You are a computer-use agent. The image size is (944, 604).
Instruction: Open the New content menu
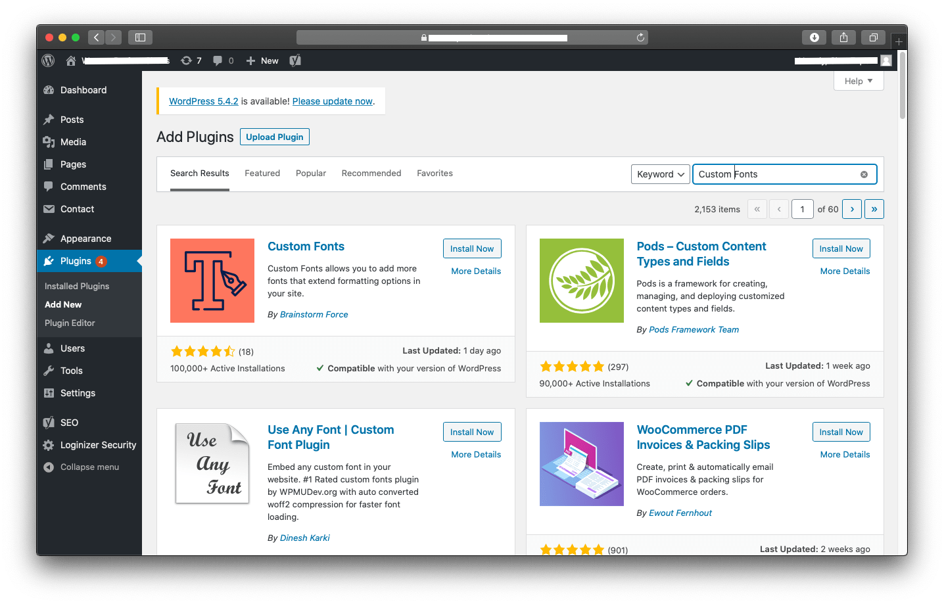pyautogui.click(x=262, y=60)
